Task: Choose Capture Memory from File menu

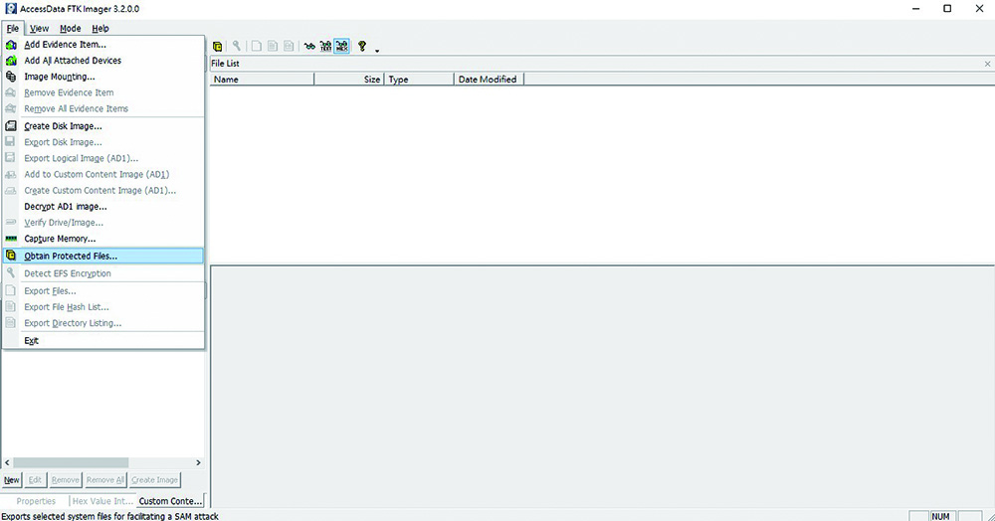Action: tap(103, 239)
